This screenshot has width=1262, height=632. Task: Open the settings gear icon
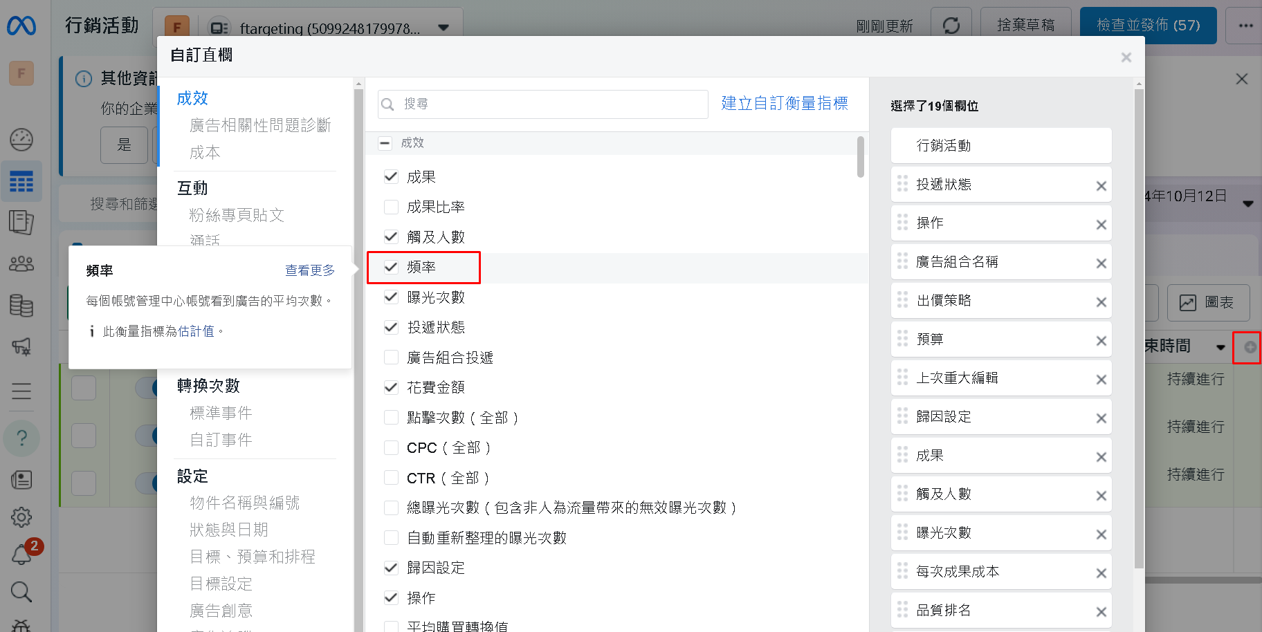(21, 517)
